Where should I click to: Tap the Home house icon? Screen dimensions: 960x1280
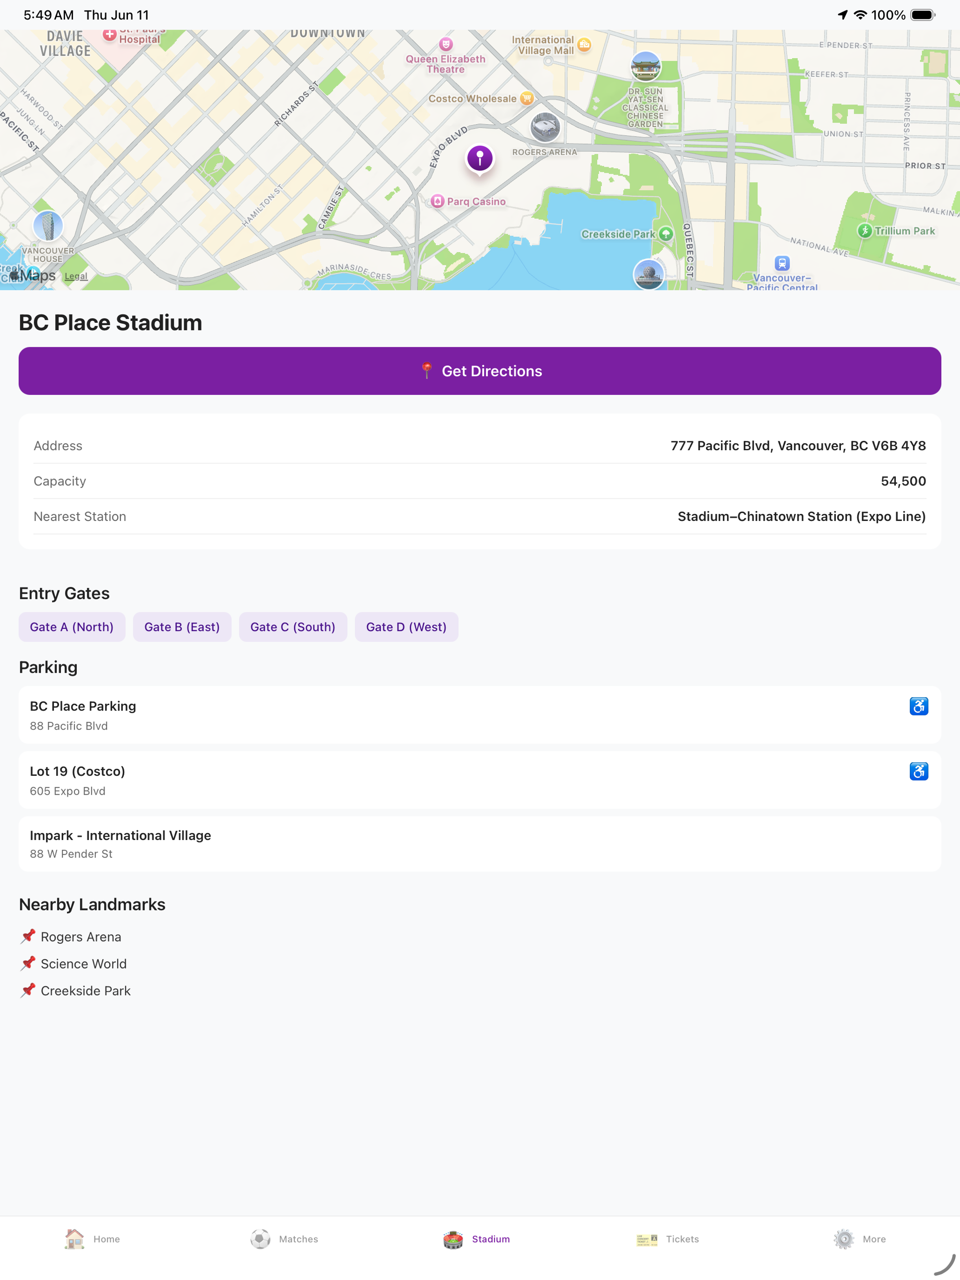coord(74,1239)
